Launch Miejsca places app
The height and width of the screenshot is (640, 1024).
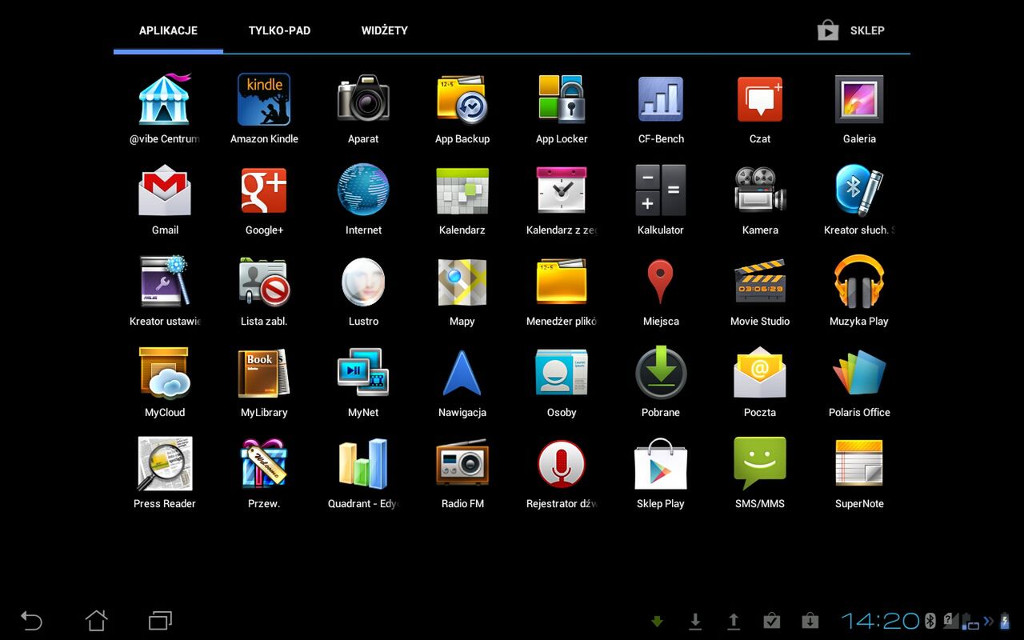pyautogui.click(x=661, y=282)
